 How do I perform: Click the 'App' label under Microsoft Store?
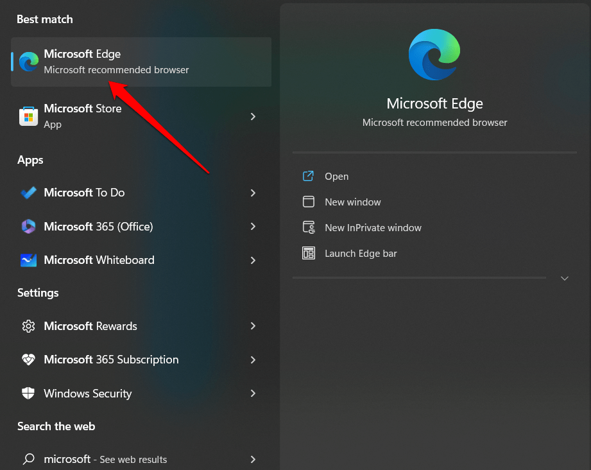click(x=53, y=125)
